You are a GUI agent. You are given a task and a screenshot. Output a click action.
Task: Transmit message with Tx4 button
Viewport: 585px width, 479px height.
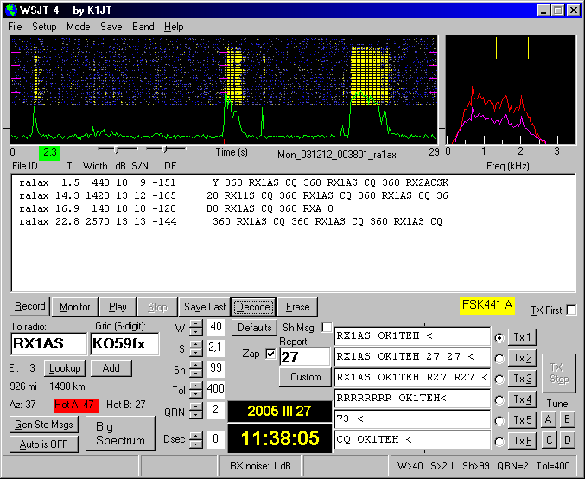522,399
